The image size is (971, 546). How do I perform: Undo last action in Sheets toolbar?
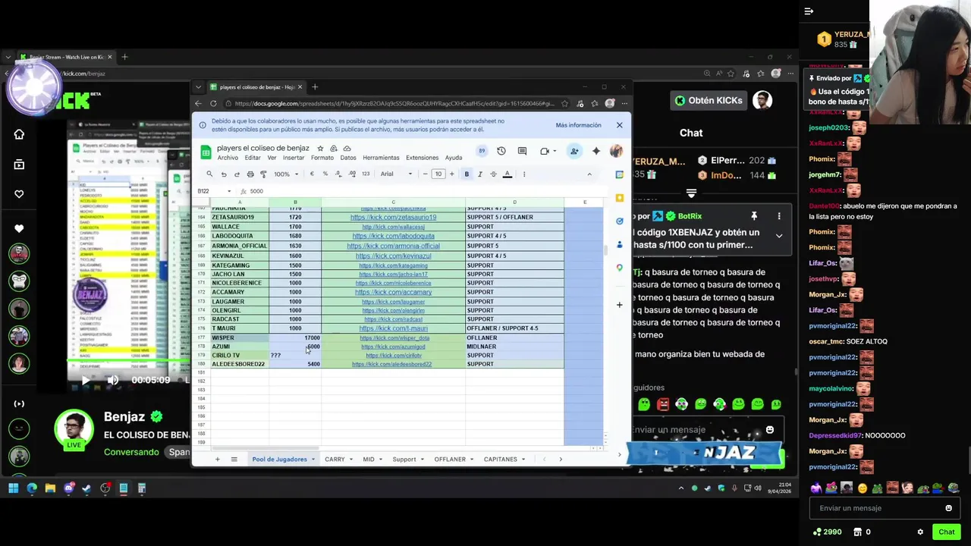click(224, 174)
